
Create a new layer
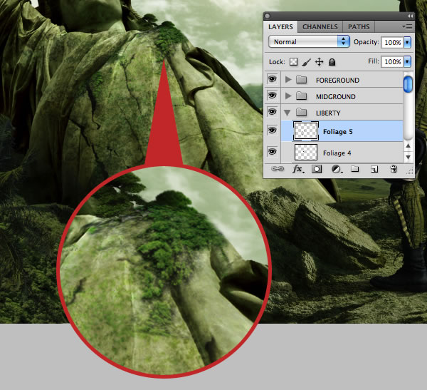click(374, 170)
